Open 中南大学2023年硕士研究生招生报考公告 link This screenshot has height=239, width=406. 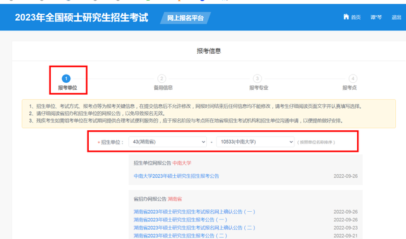[176, 176]
